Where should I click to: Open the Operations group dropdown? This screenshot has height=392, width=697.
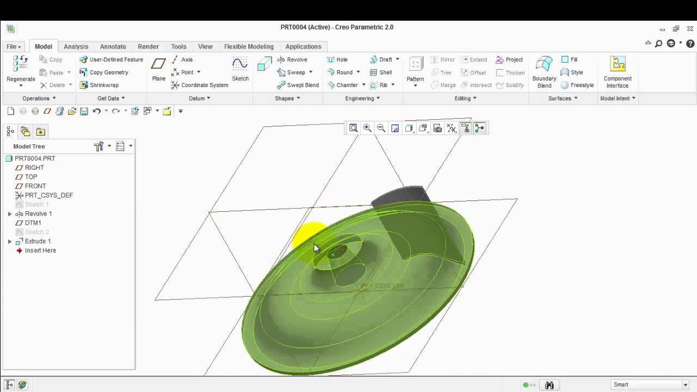click(x=39, y=99)
